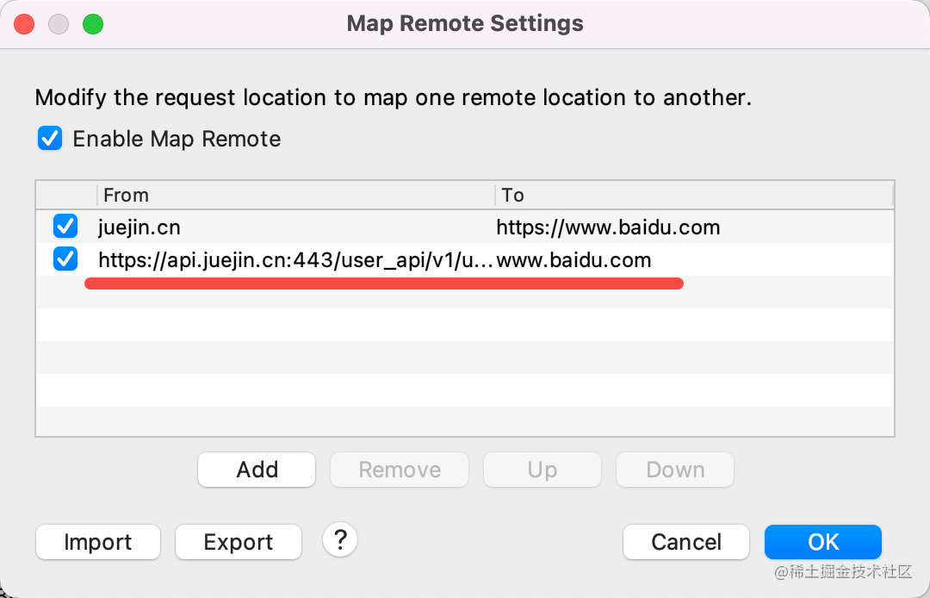Confirm settings with the OK button

pyautogui.click(x=823, y=542)
